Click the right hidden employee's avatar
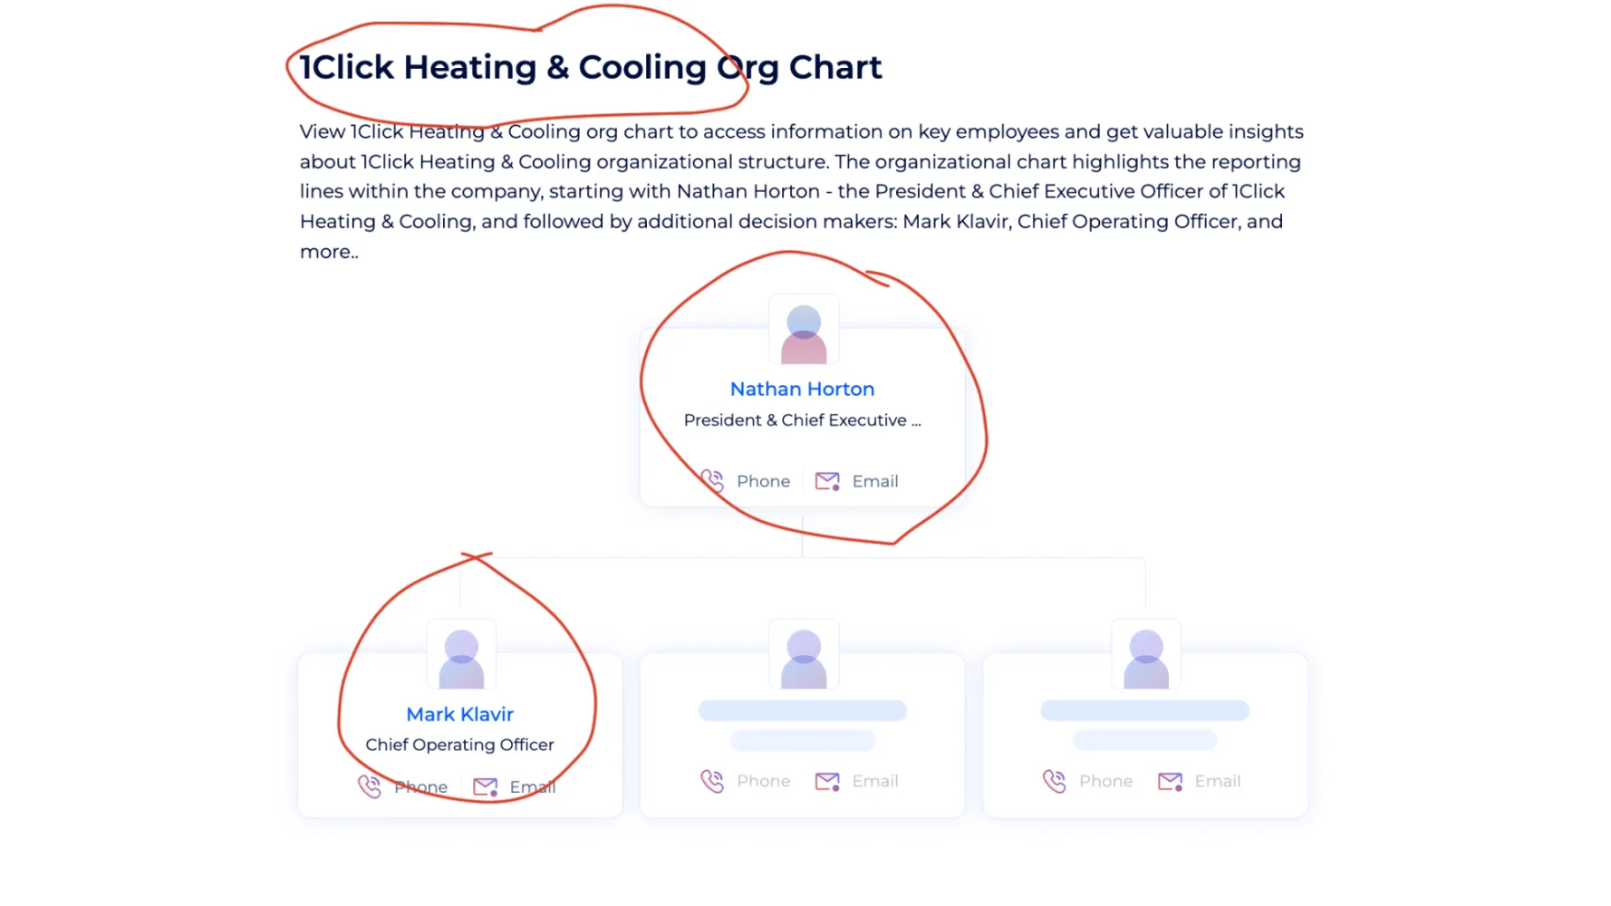Image resolution: width=1611 pixels, height=906 pixels. click(1146, 654)
